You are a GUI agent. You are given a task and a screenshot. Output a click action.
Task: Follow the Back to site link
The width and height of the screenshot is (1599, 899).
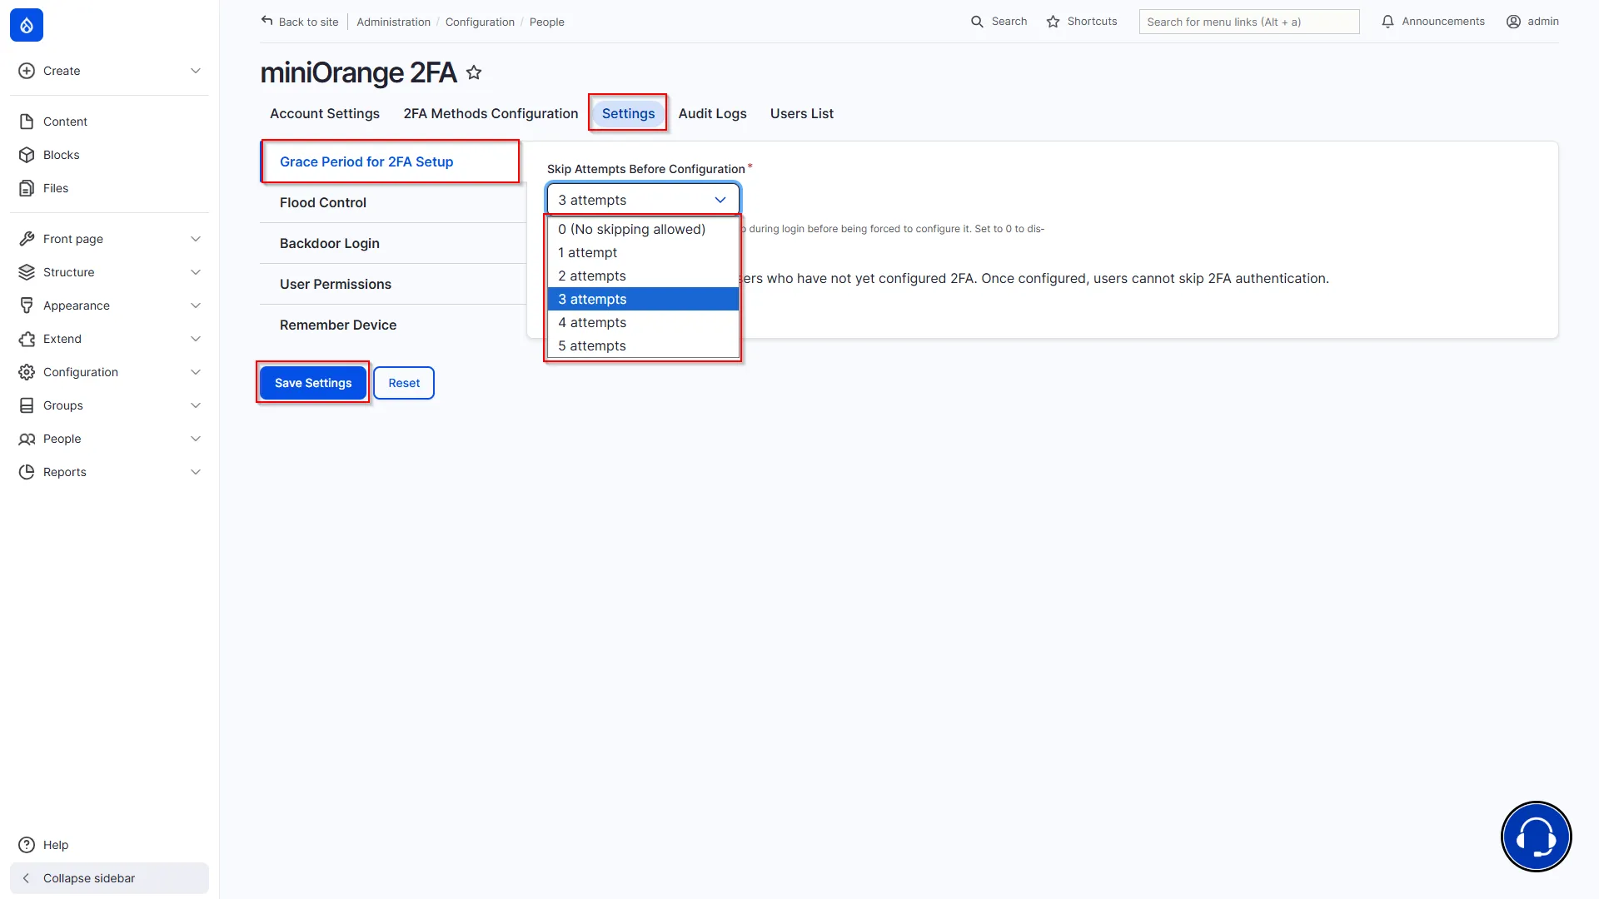click(300, 22)
